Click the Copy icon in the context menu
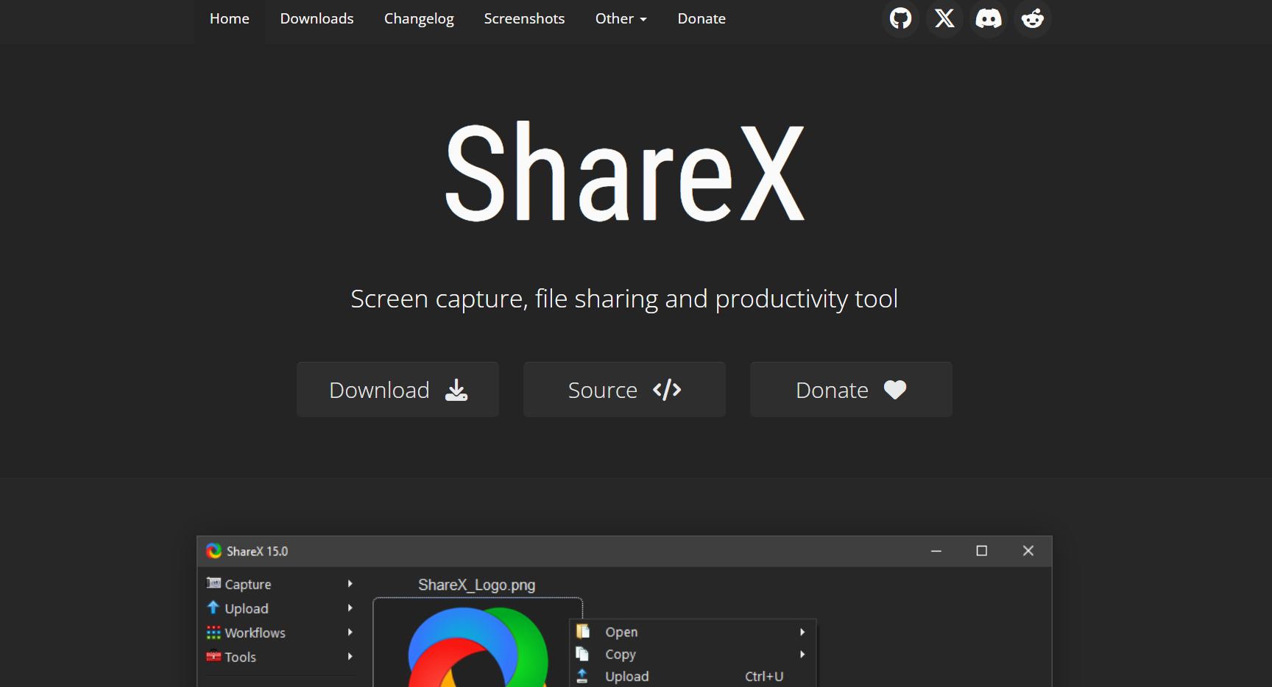The image size is (1272, 687). point(584,654)
